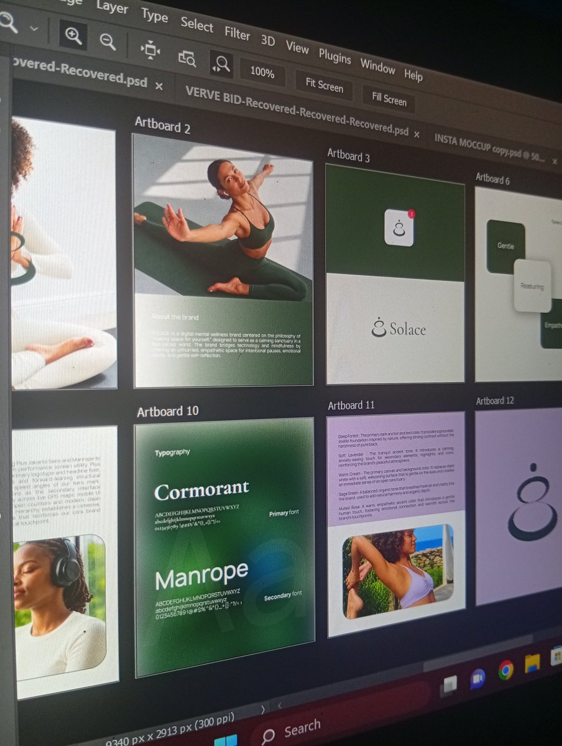The image size is (562, 746).
Task: Open the Select menu
Action: (x=196, y=24)
